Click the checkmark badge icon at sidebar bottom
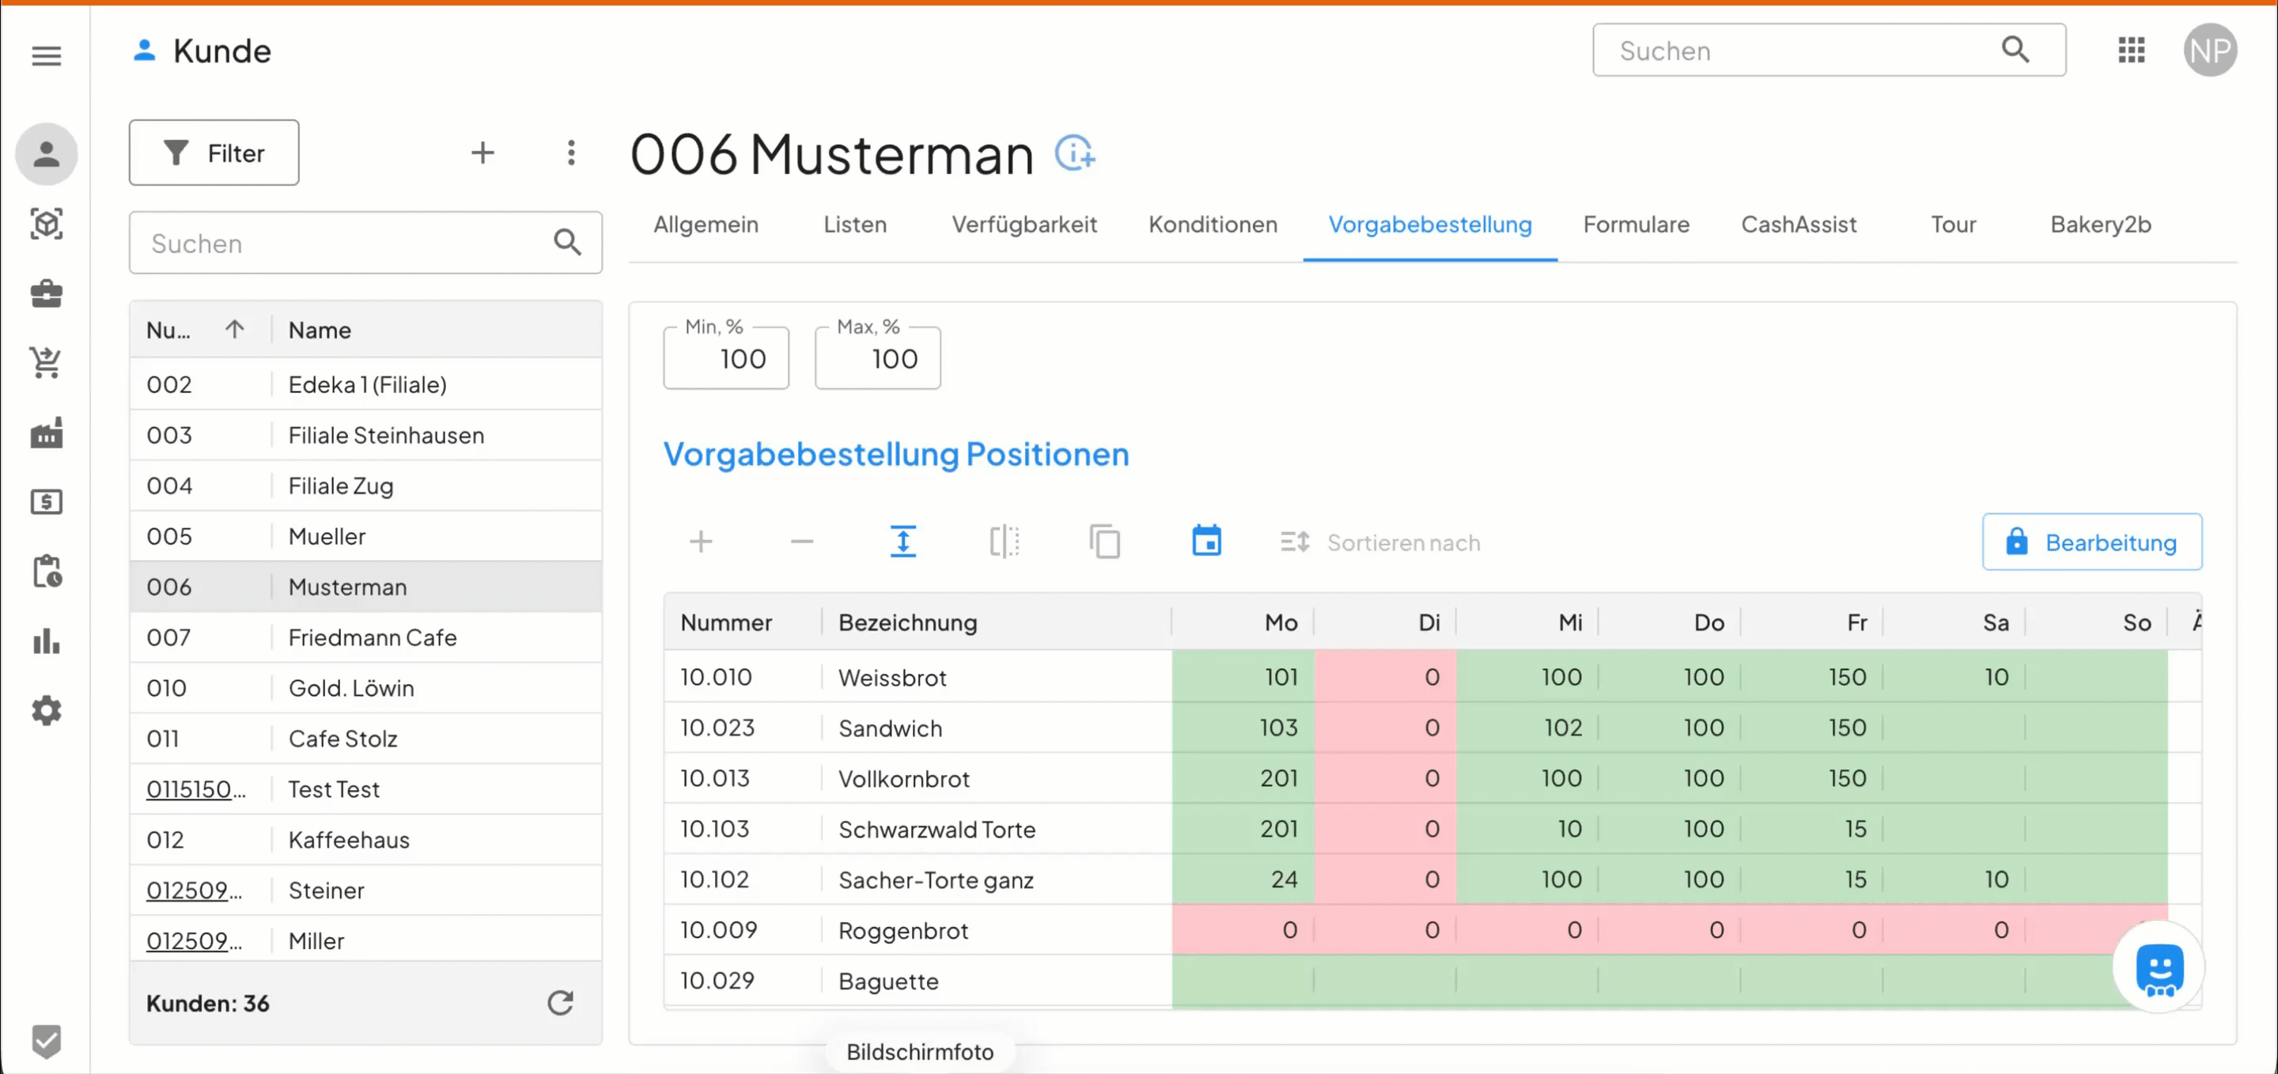The width and height of the screenshot is (2278, 1074). (x=46, y=1041)
